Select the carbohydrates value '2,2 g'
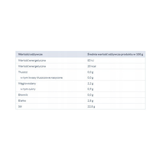 90,84
